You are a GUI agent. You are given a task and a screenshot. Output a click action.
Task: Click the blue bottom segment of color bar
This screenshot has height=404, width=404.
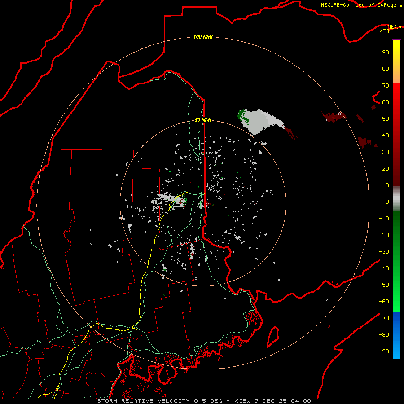click(396, 336)
